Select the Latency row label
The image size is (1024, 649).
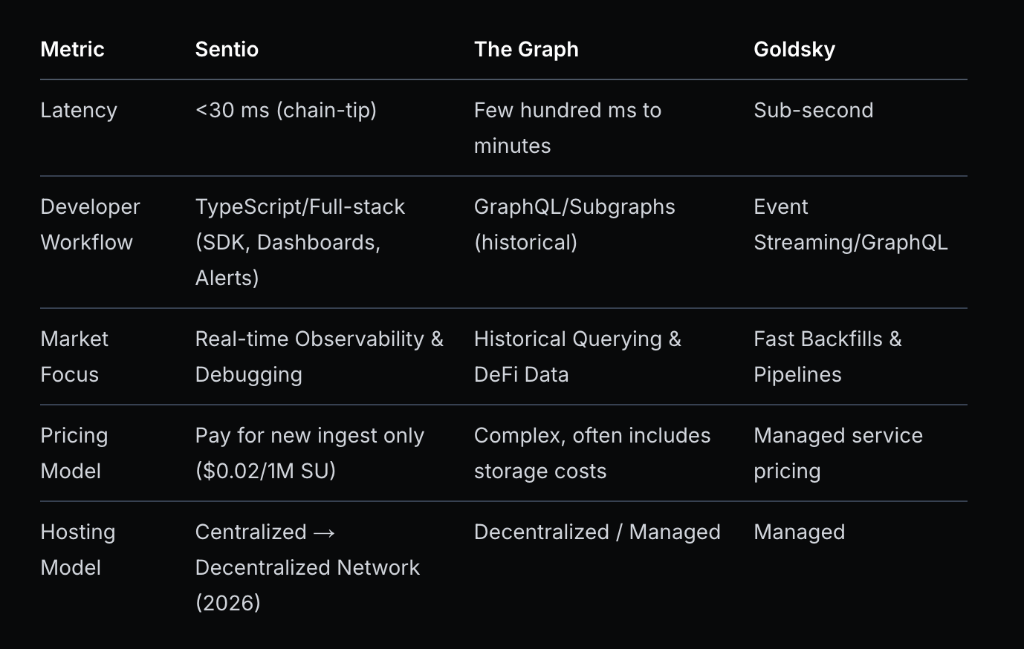click(79, 110)
